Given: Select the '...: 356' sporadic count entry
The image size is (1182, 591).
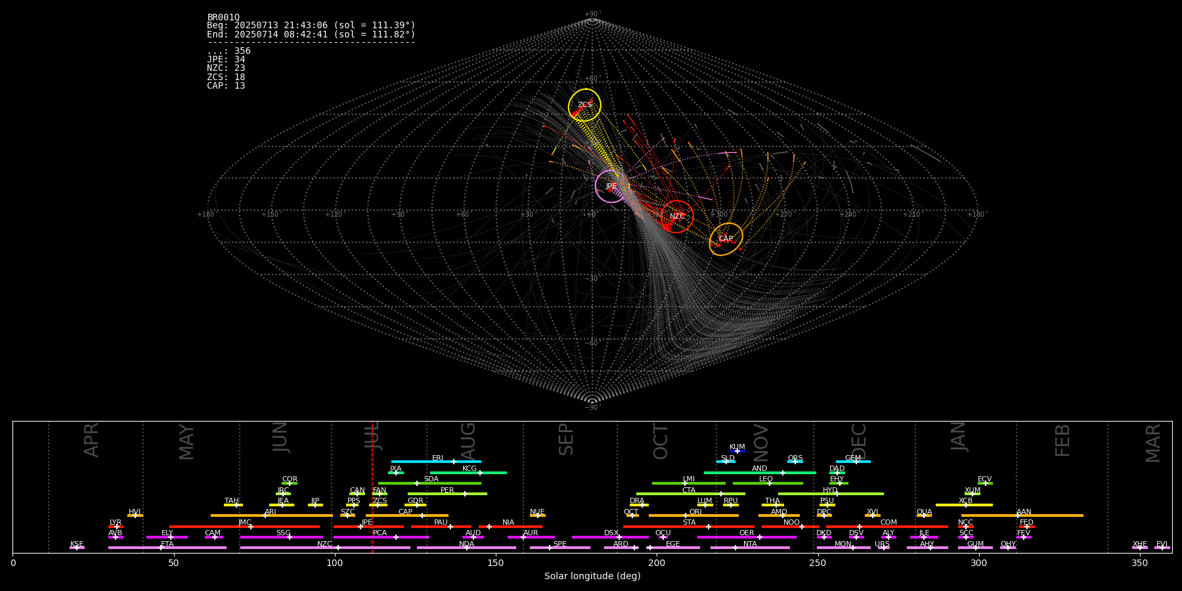Looking at the screenshot, I should click(x=229, y=51).
